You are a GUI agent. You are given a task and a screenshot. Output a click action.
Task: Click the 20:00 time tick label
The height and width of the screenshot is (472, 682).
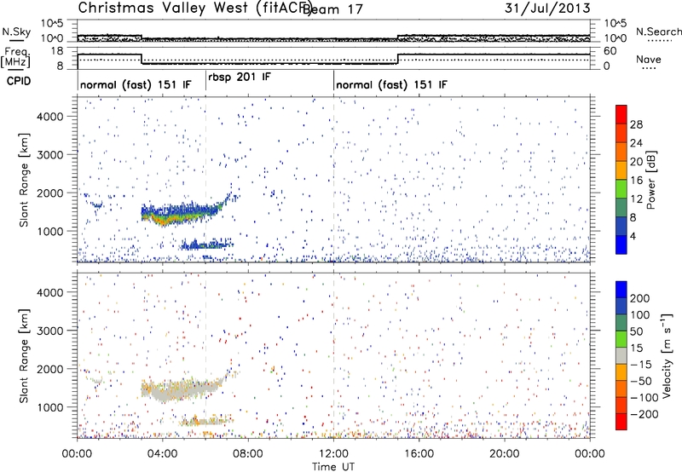coord(504,454)
